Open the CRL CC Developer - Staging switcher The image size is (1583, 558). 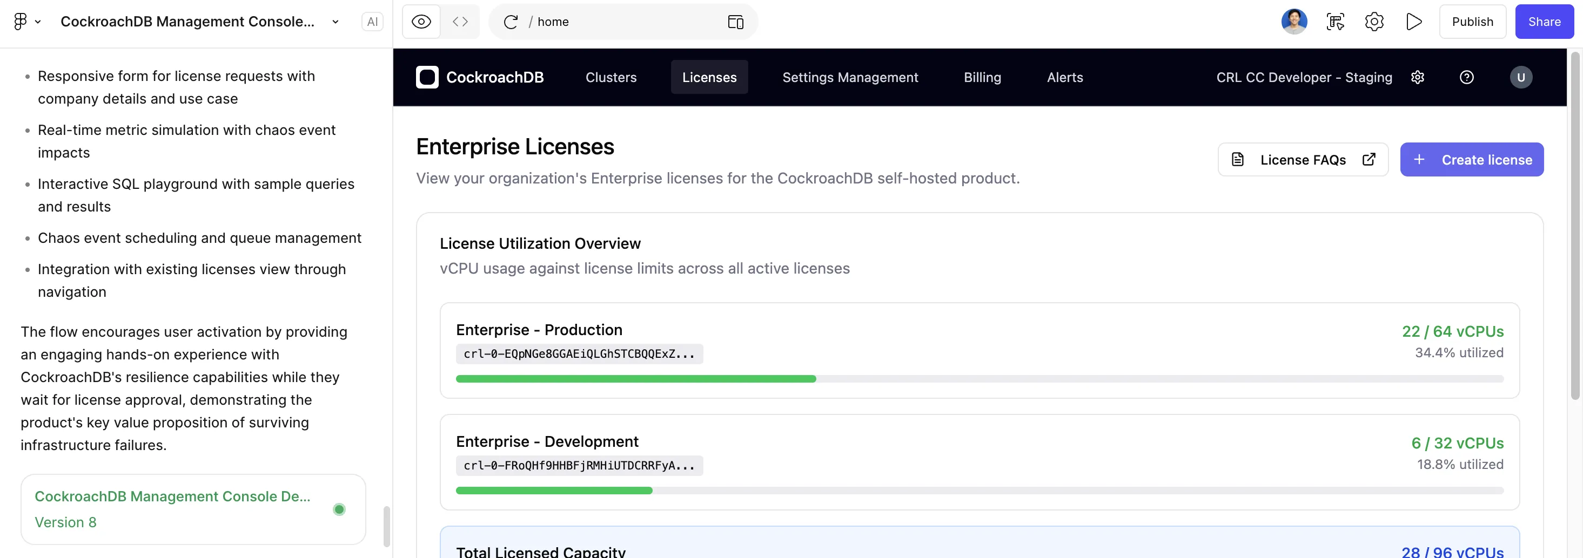pyautogui.click(x=1303, y=77)
